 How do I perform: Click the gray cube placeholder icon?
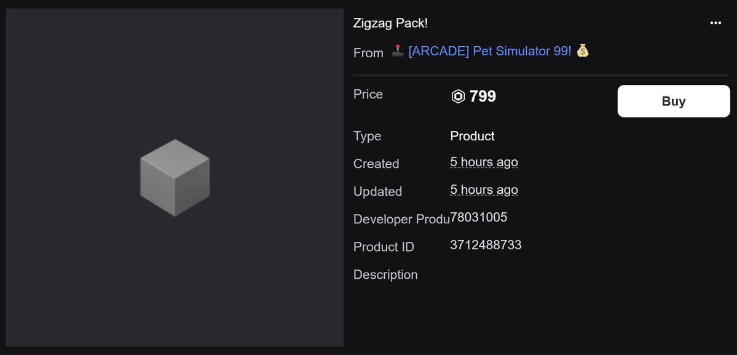[x=175, y=178]
